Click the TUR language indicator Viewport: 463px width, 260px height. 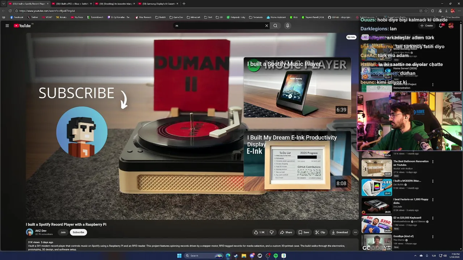[434, 256]
